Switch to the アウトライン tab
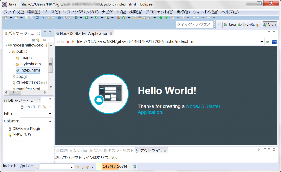Screen dimensions: 281x172 152,150
